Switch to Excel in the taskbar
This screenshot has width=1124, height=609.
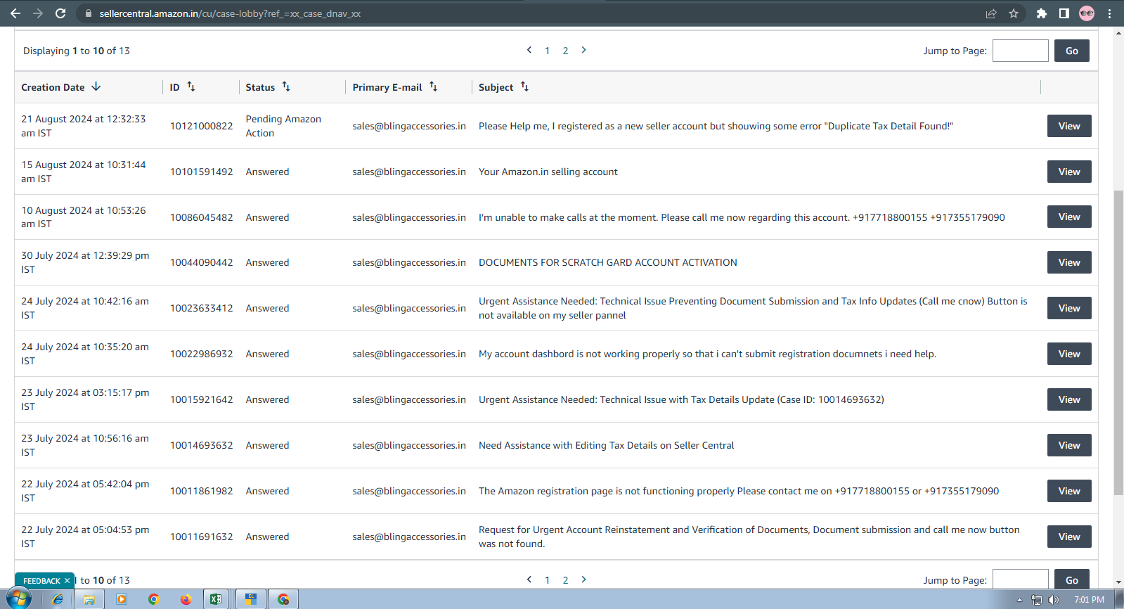[217, 599]
